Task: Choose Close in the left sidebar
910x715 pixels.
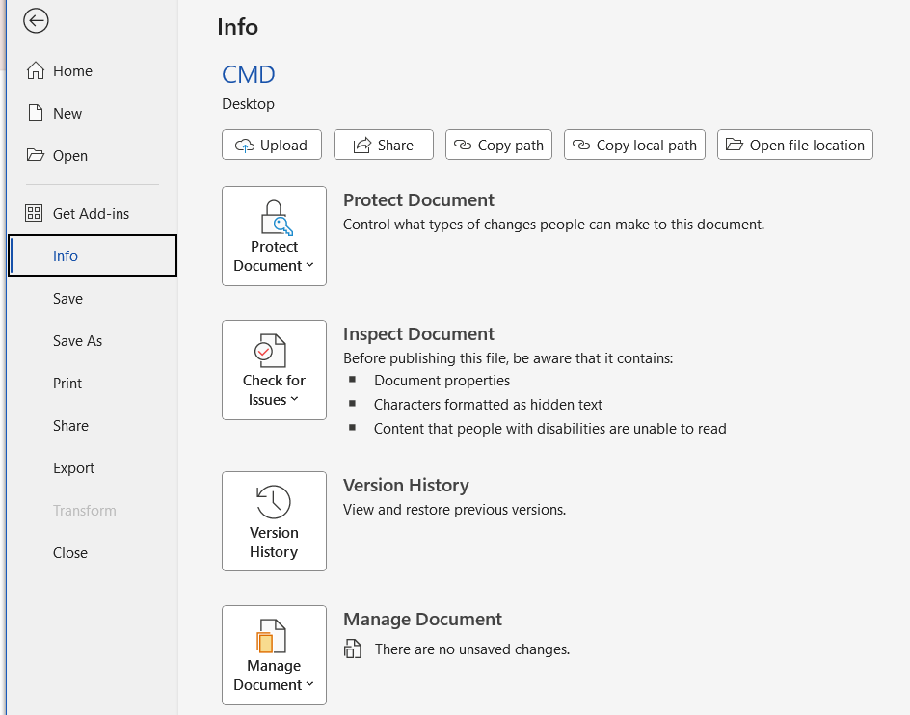Action: tap(70, 553)
